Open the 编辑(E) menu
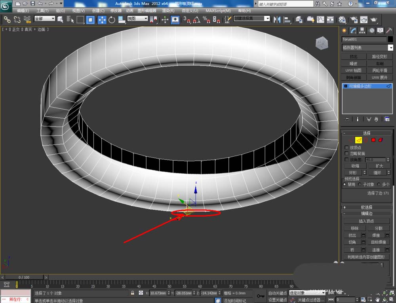 coord(23,11)
